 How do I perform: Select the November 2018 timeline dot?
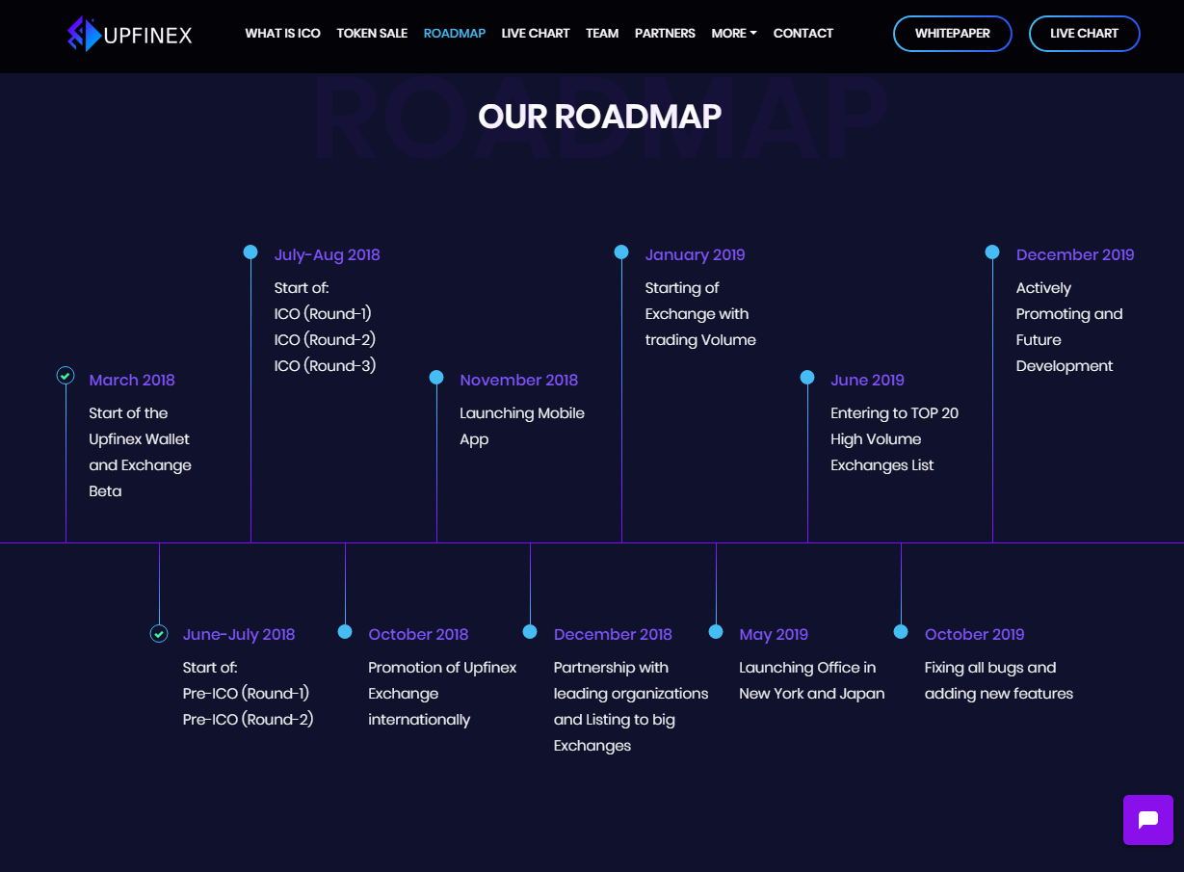click(x=436, y=377)
